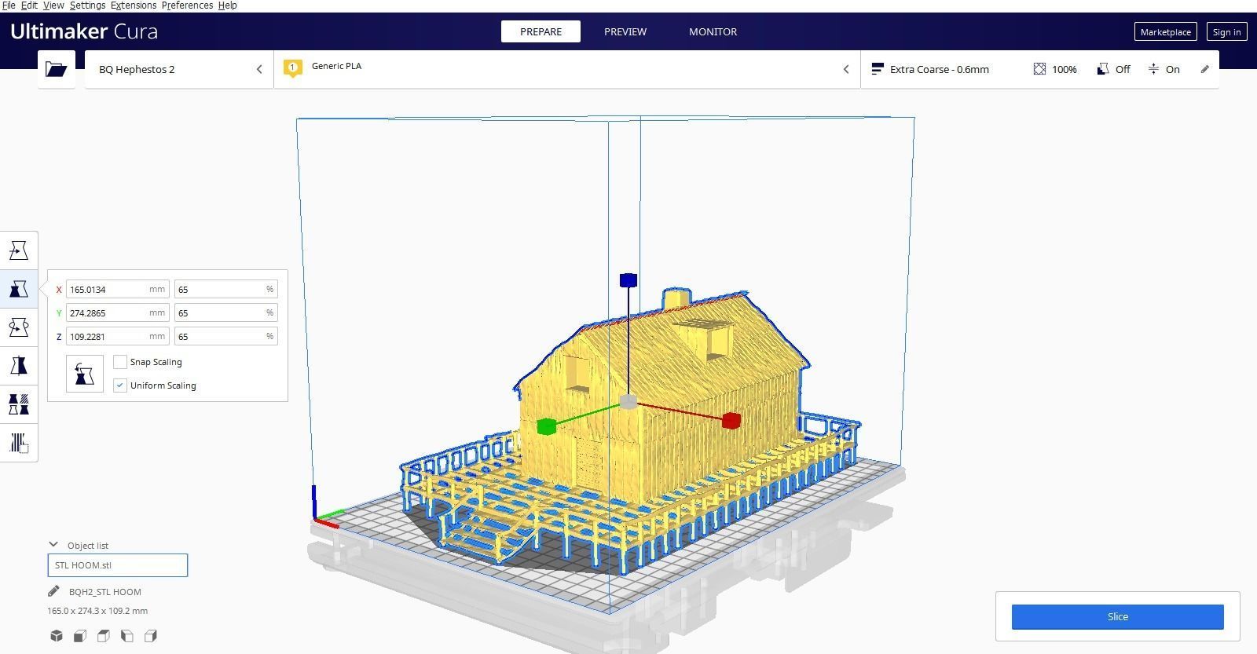Click the infill 100% icon

tap(1039, 69)
